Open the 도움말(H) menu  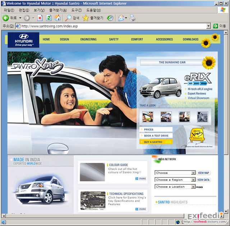pyautogui.click(x=93, y=10)
